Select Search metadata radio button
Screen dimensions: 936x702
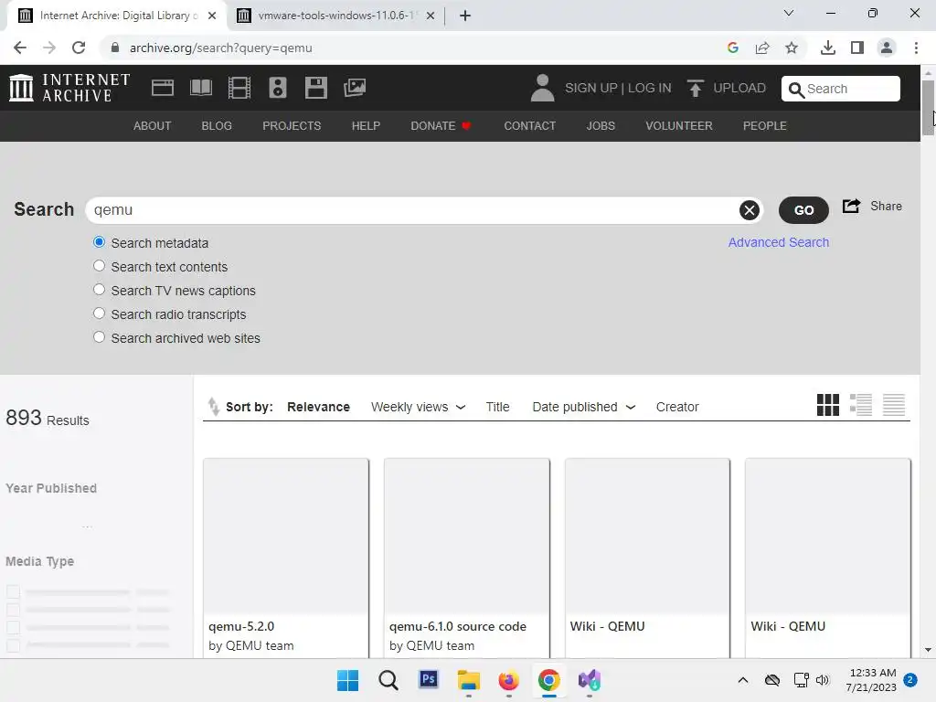pos(99,242)
